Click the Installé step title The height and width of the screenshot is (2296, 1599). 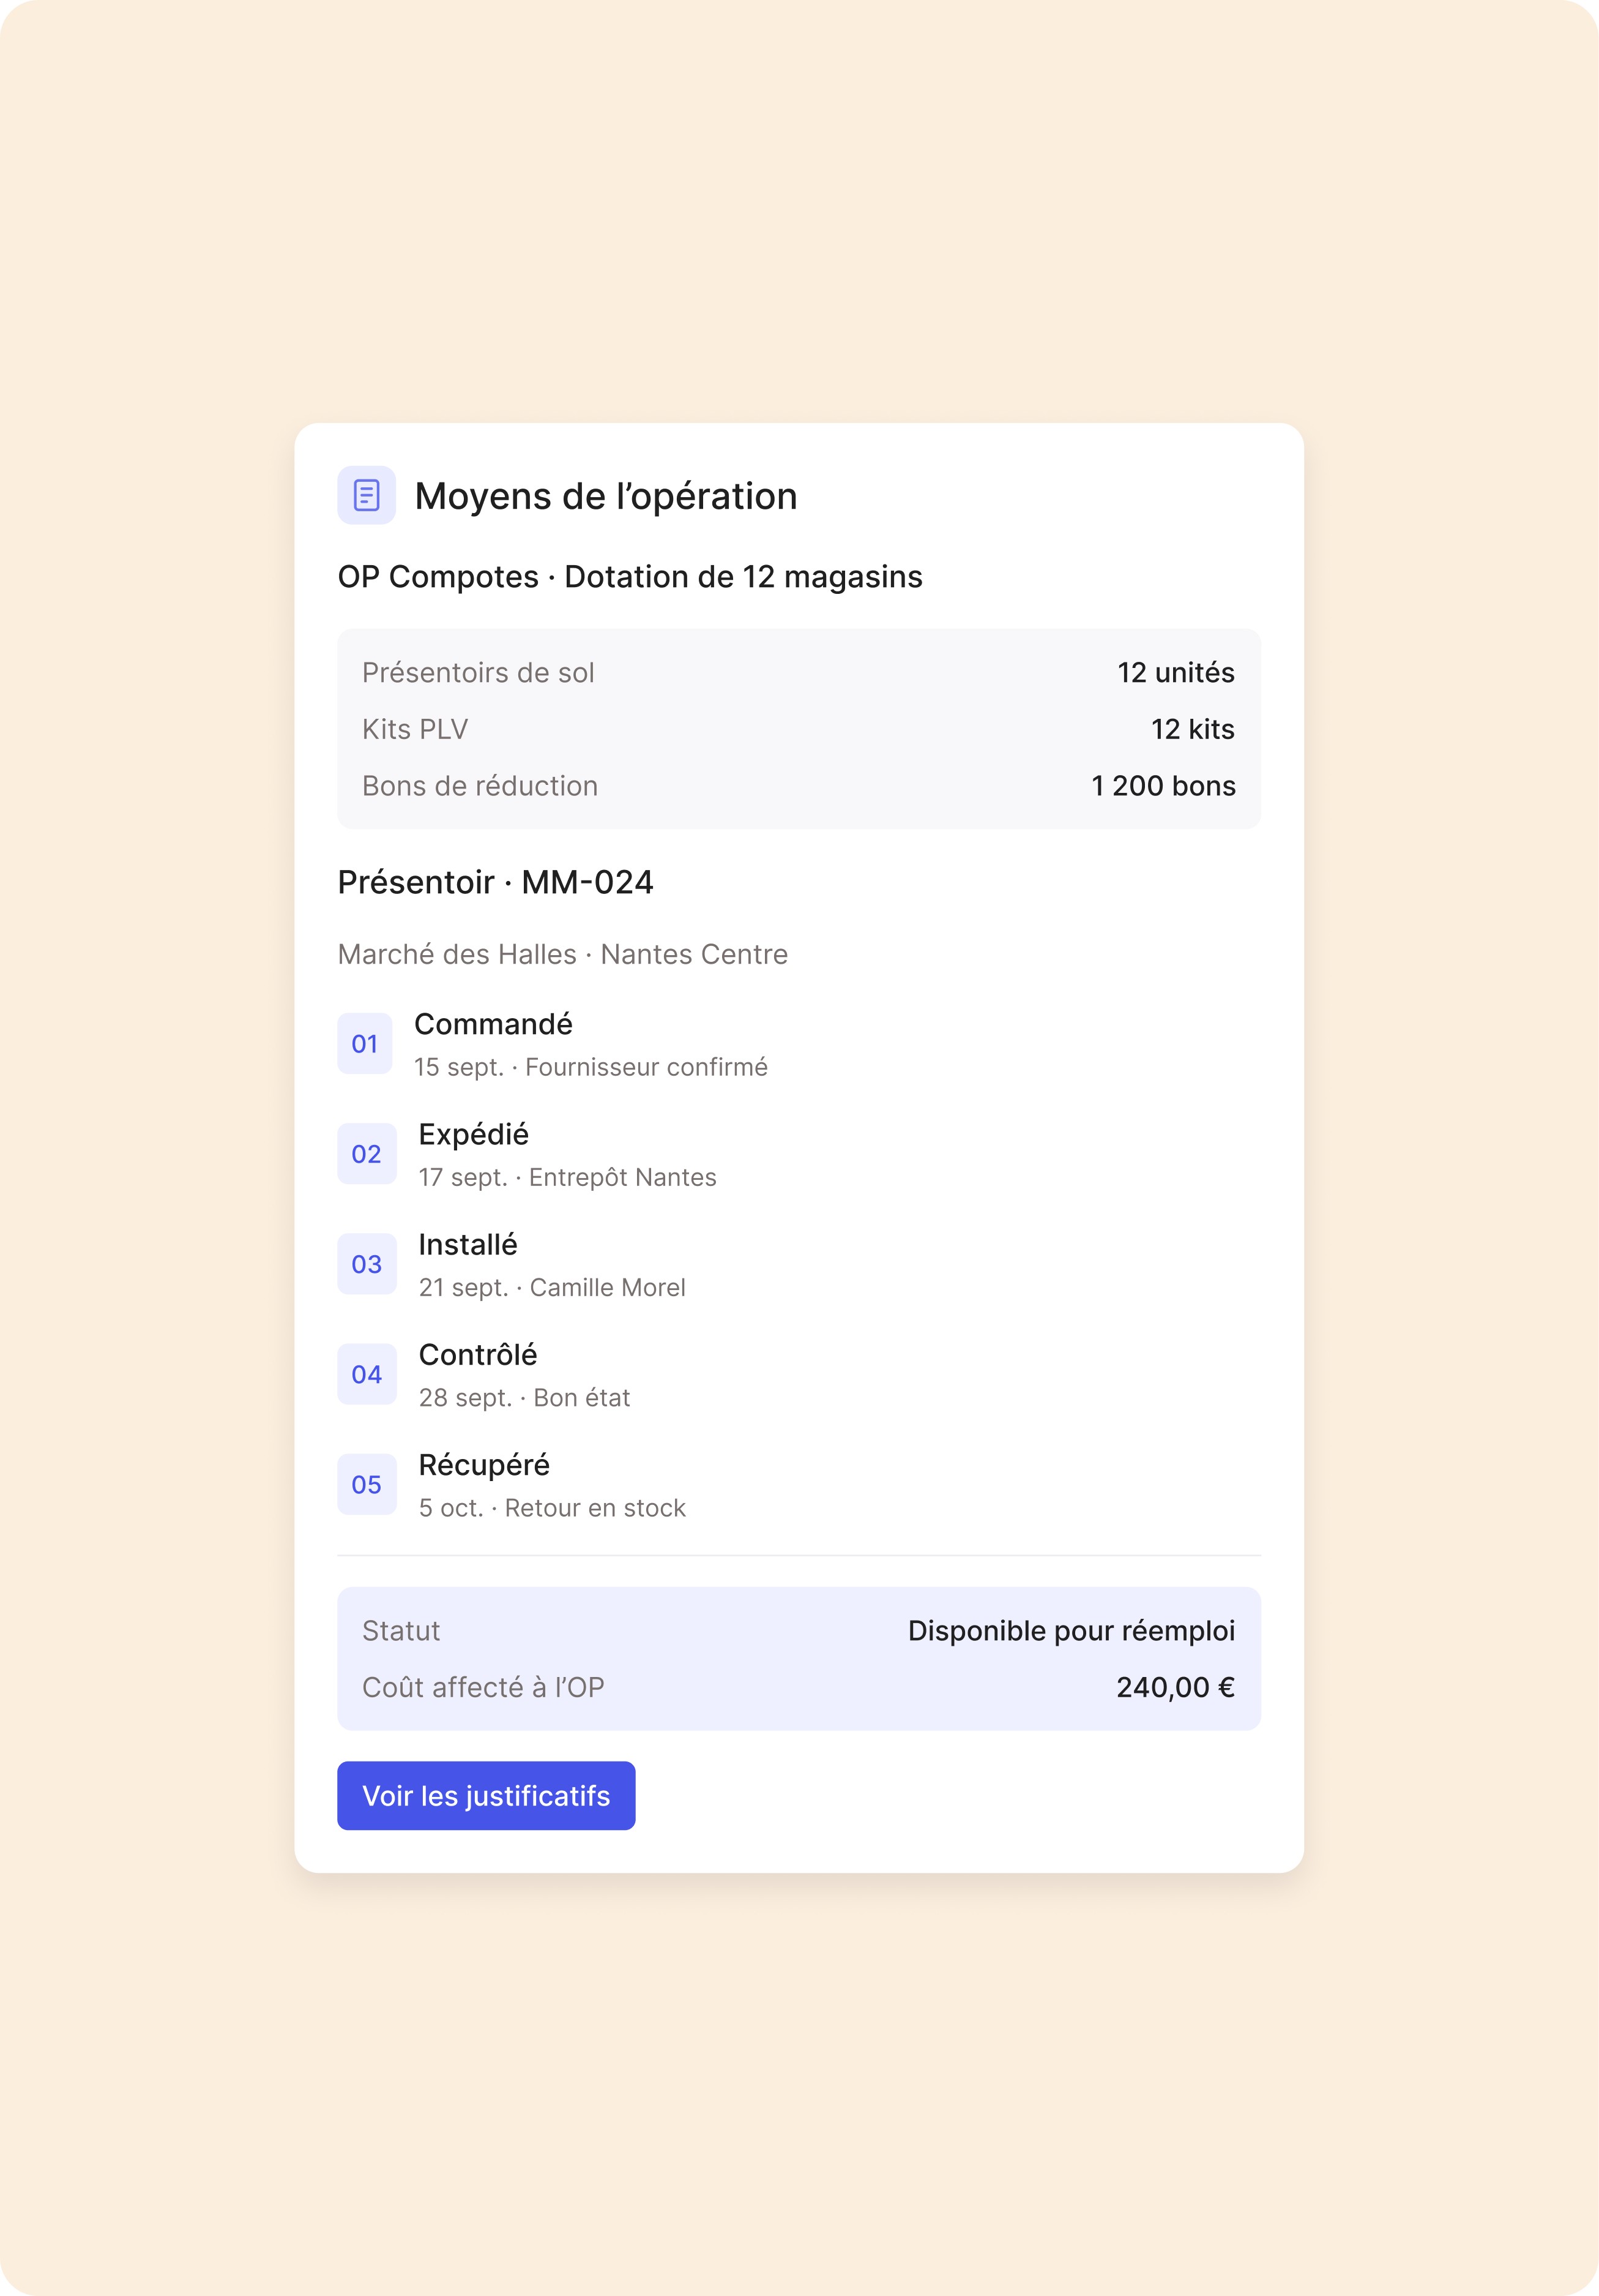point(468,1244)
